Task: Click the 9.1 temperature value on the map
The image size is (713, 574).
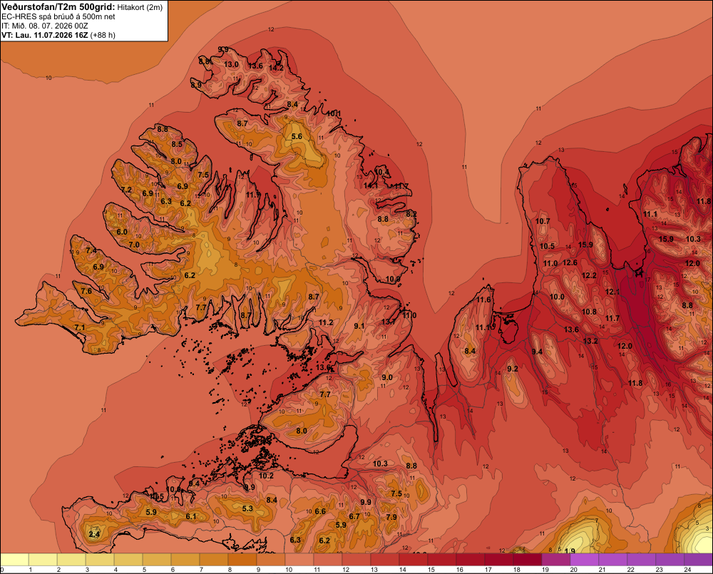Action: coord(359,326)
